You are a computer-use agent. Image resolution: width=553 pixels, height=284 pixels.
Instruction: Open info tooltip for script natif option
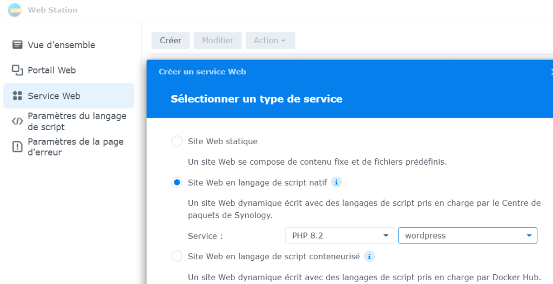pos(336,182)
